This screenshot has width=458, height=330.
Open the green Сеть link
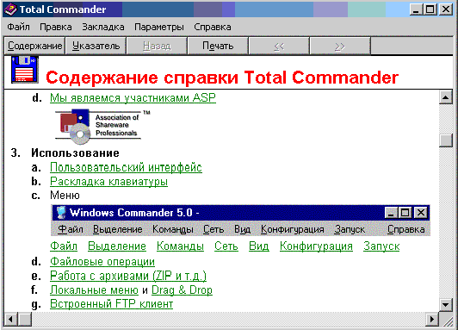tap(226, 246)
